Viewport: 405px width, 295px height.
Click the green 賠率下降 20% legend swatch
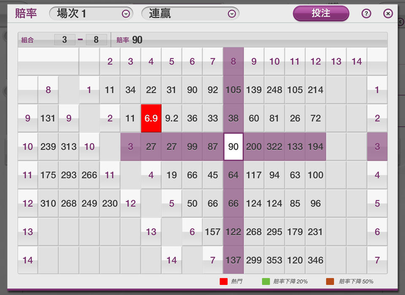pos(265,282)
